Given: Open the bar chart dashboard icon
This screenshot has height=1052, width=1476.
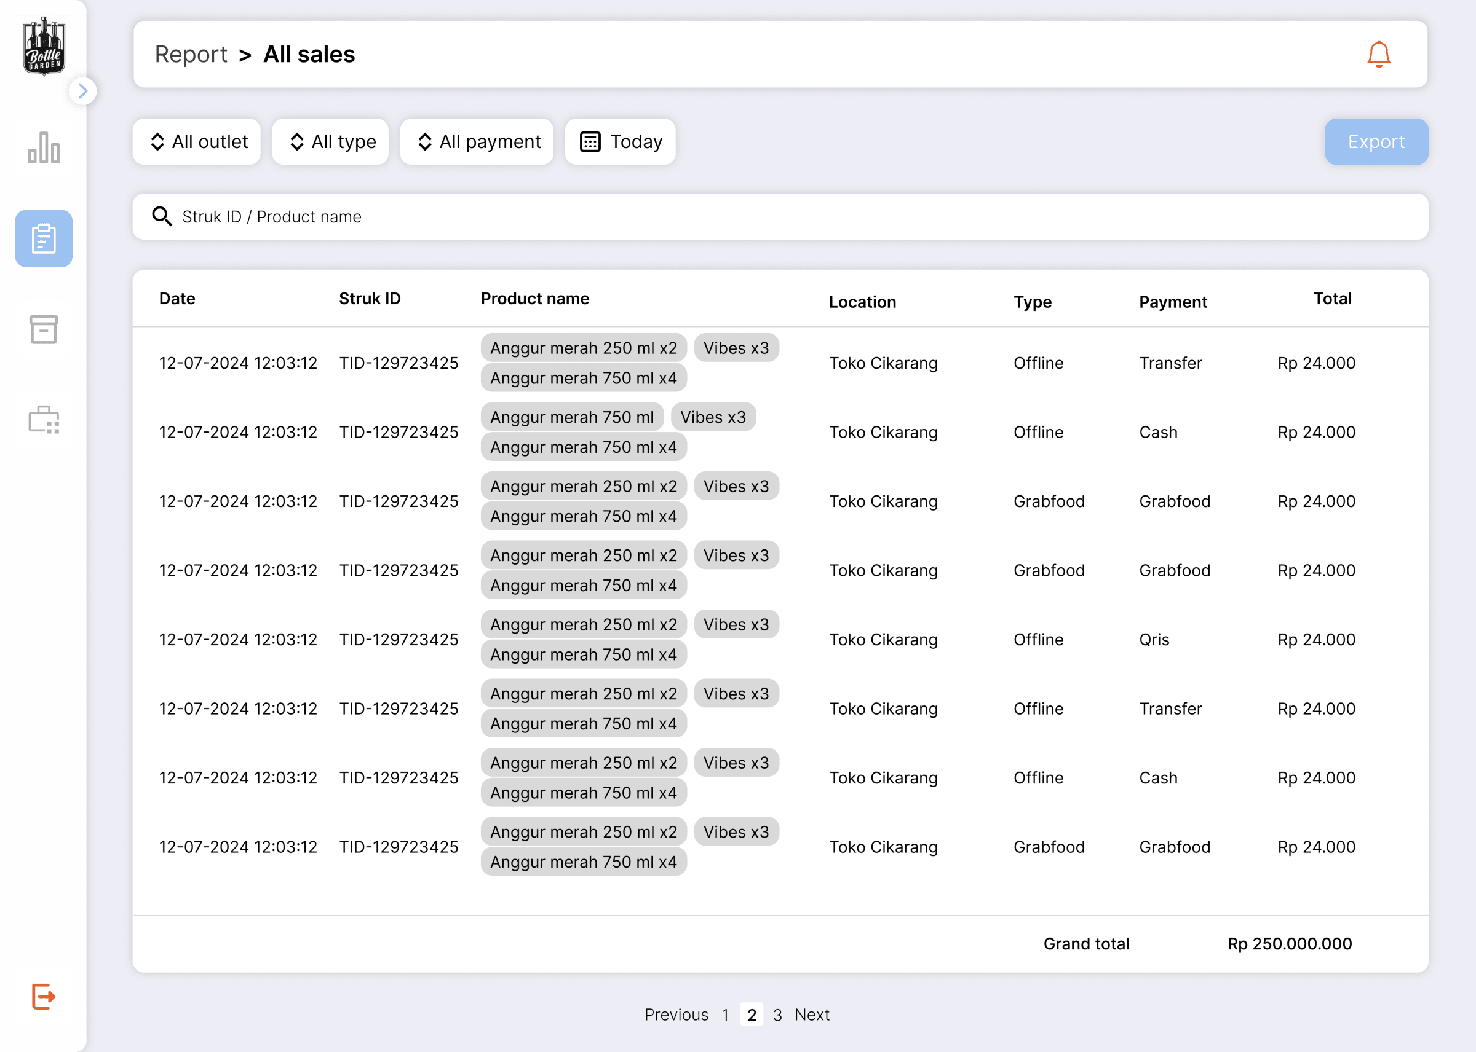Looking at the screenshot, I should coord(44,147).
